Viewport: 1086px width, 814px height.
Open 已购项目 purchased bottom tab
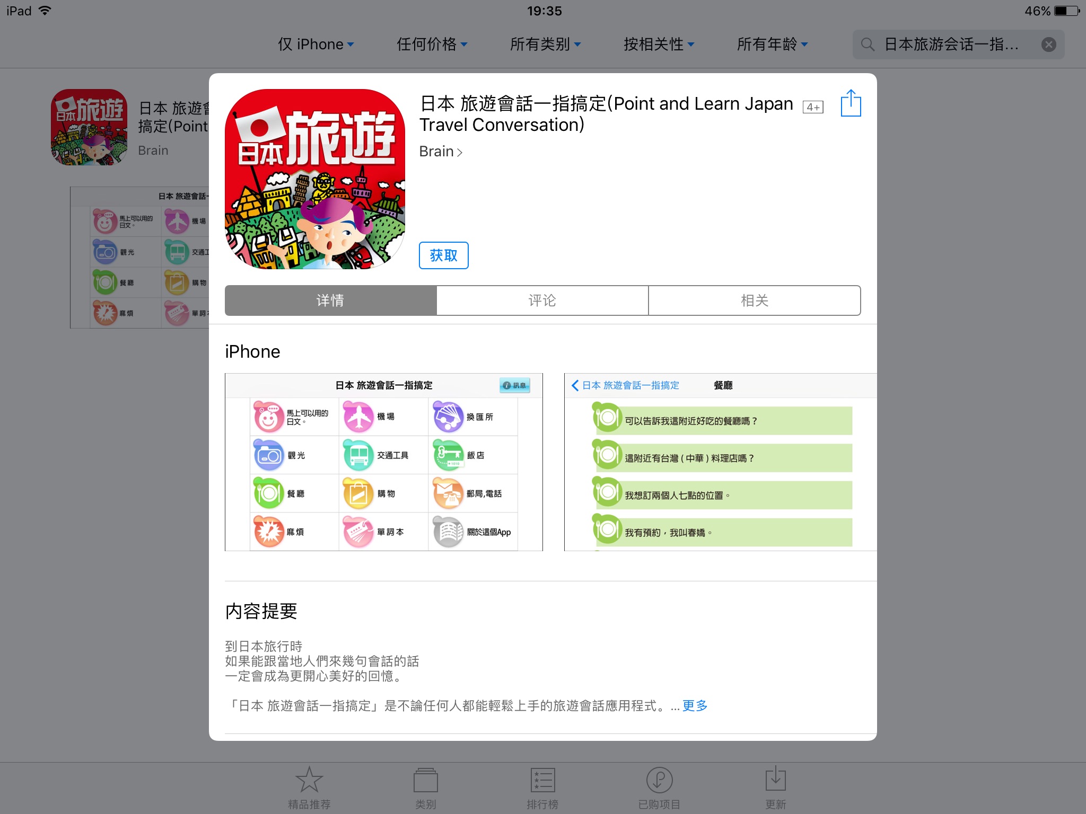click(x=659, y=788)
